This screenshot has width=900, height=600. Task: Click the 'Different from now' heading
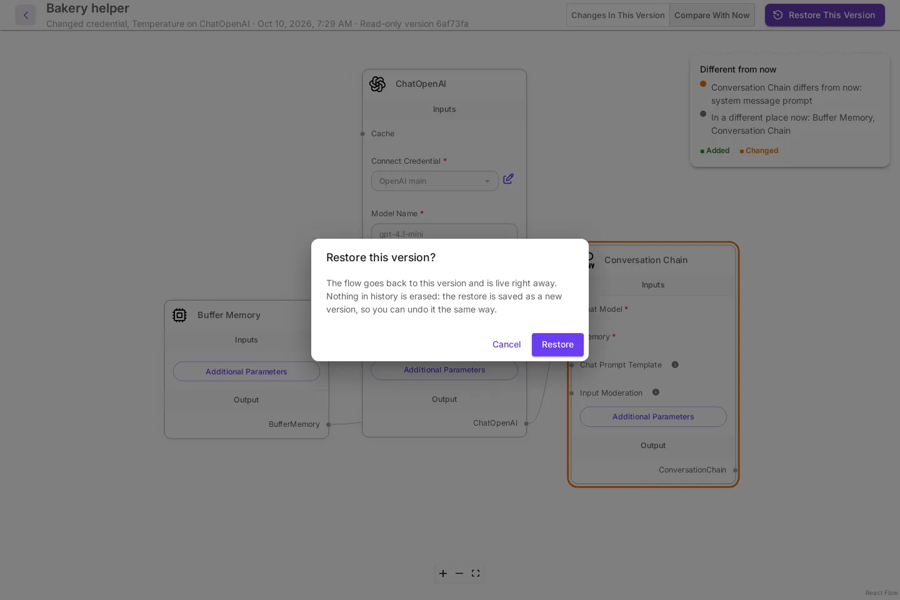tap(738, 69)
